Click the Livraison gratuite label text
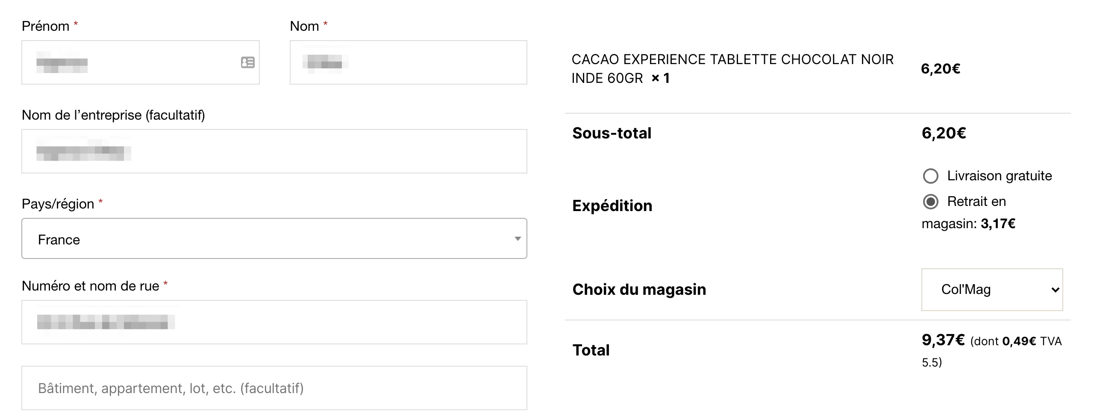Image resolution: width=1094 pixels, height=417 pixels. (999, 176)
